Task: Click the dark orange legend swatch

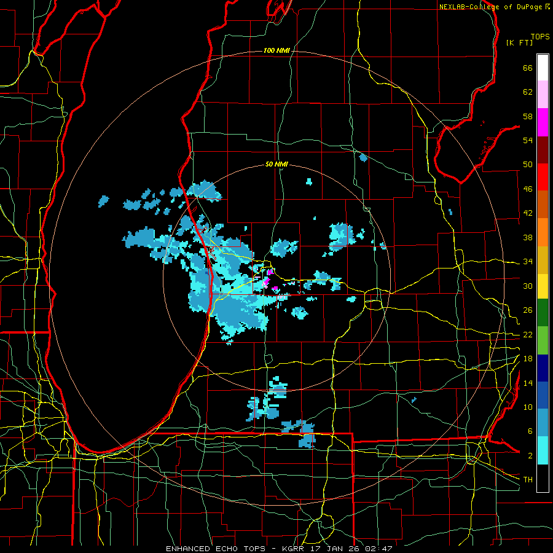Action: coord(543,205)
